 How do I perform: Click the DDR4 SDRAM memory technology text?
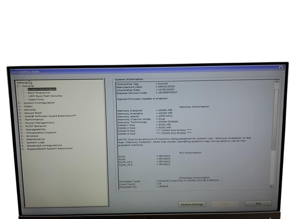click(168, 122)
